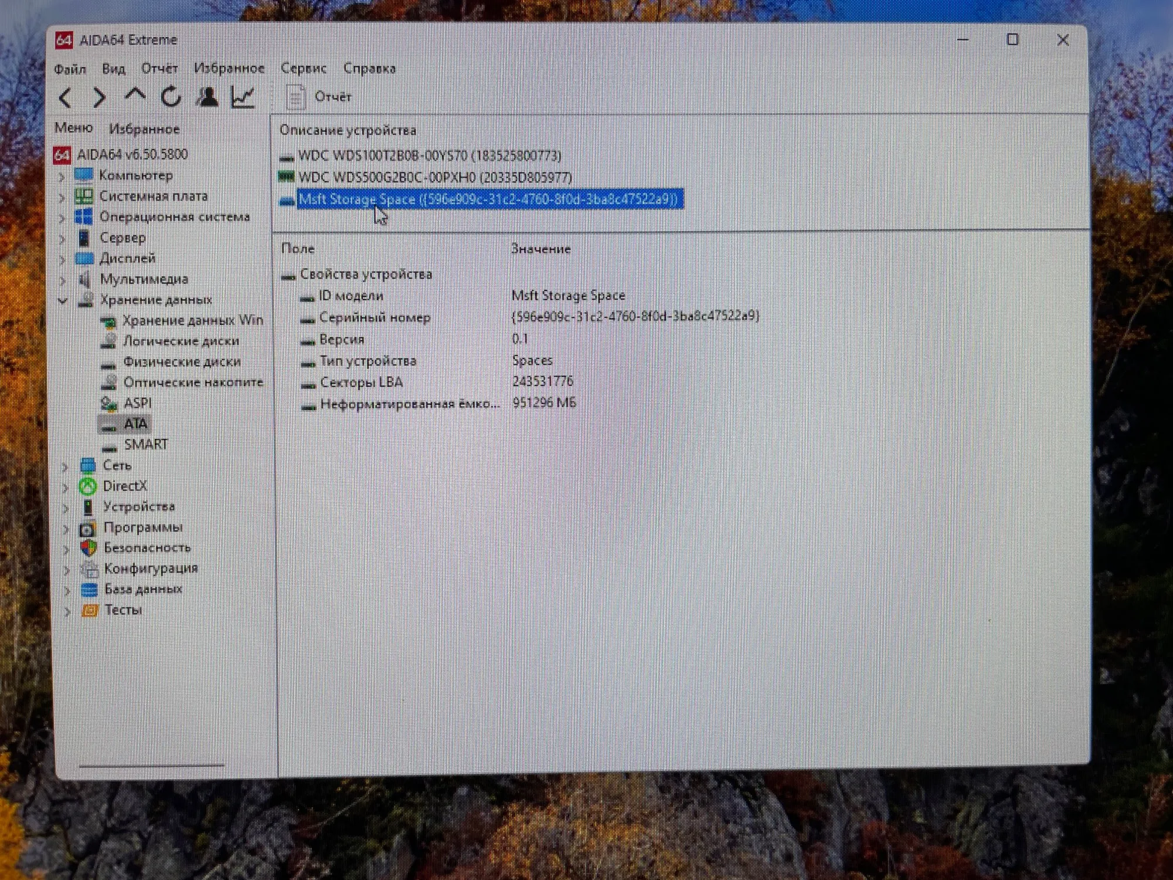
Task: Click the Up level arrow icon
Action: point(135,96)
